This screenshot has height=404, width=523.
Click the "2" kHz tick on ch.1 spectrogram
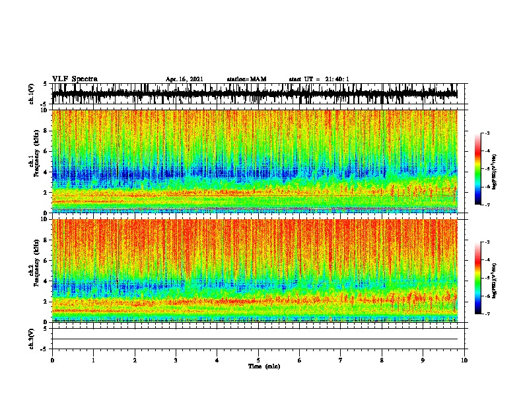[46, 193]
